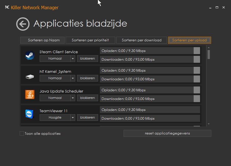The height and width of the screenshot is (166, 231).
Task: Click Java Update Scheduler Opladen limit bar
Action: pos(150,90)
